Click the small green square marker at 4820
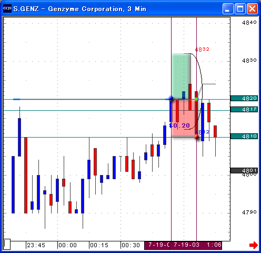 coord(196,99)
